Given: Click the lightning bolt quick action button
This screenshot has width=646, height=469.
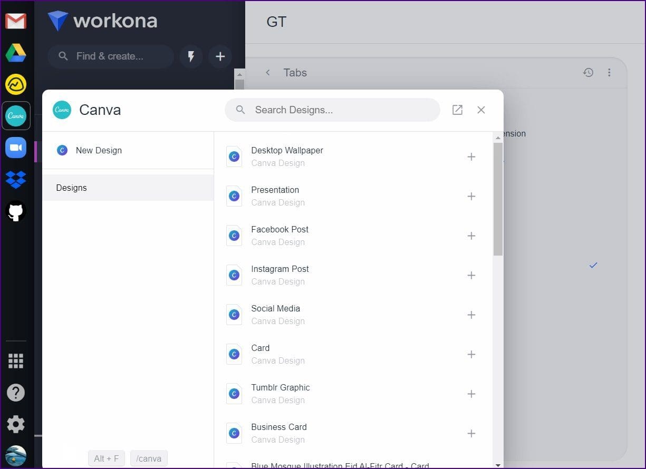Looking at the screenshot, I should pyautogui.click(x=191, y=56).
